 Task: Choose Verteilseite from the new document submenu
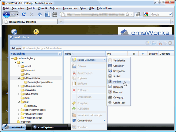119,60
